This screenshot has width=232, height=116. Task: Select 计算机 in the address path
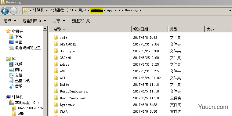39,10
